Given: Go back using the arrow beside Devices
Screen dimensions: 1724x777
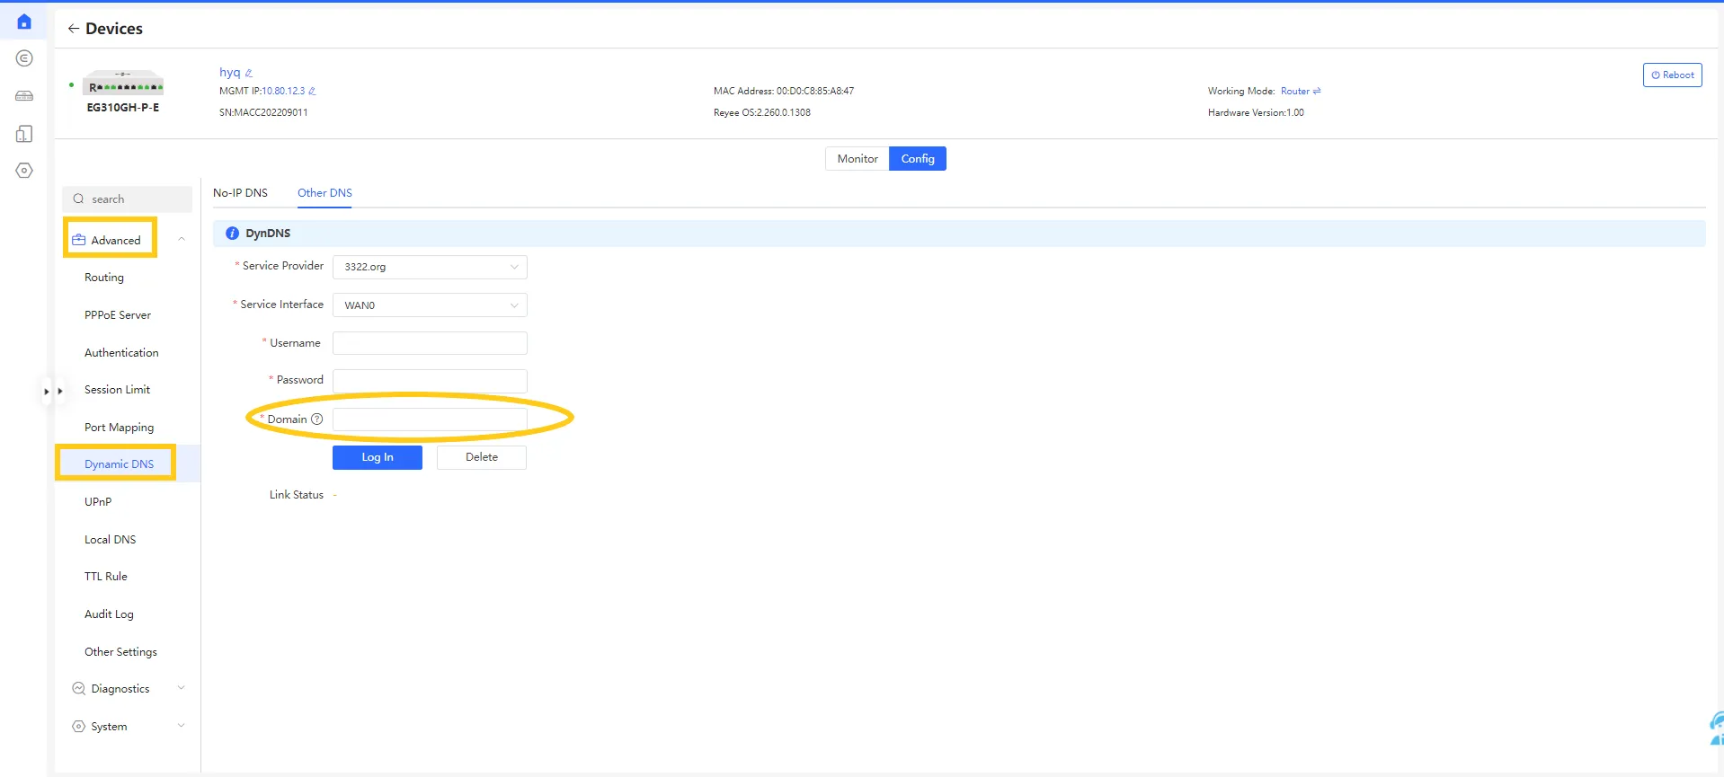Looking at the screenshot, I should pyautogui.click(x=74, y=29).
